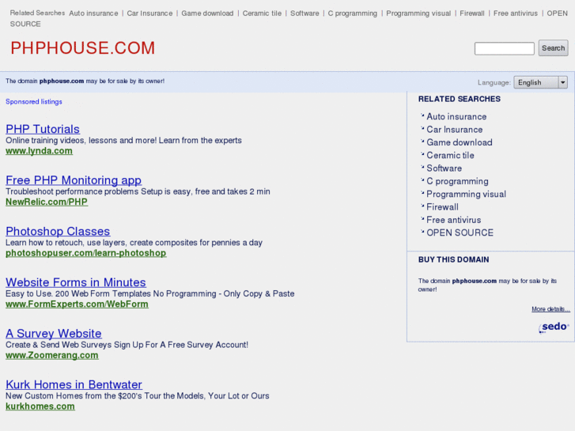This screenshot has width=575, height=431.
Task: Select C programming in top related searches
Action: coord(353,13)
